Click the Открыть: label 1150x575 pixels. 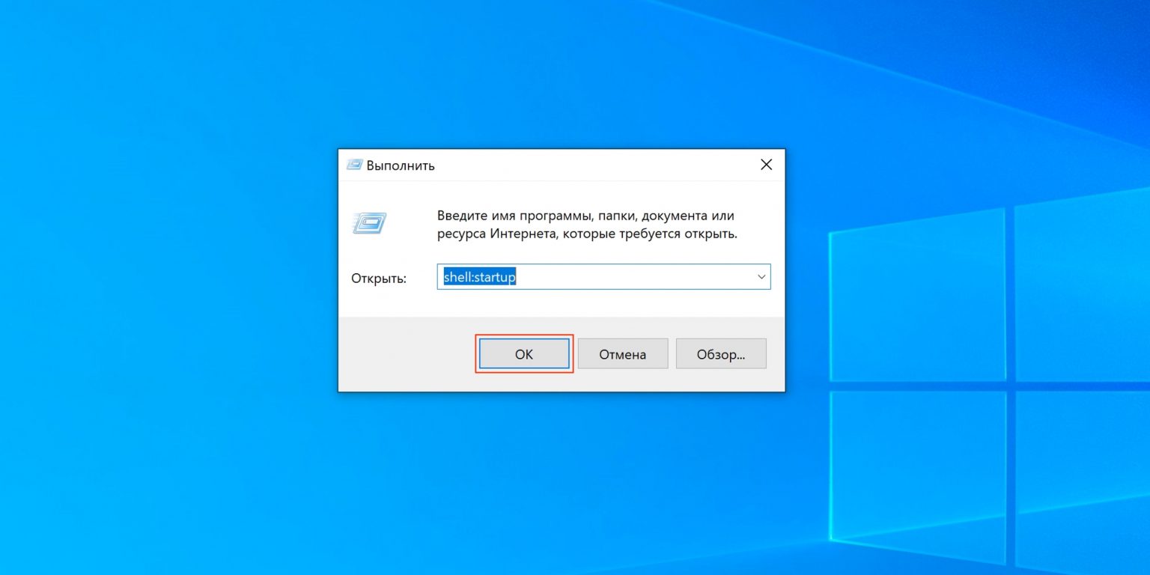click(379, 279)
